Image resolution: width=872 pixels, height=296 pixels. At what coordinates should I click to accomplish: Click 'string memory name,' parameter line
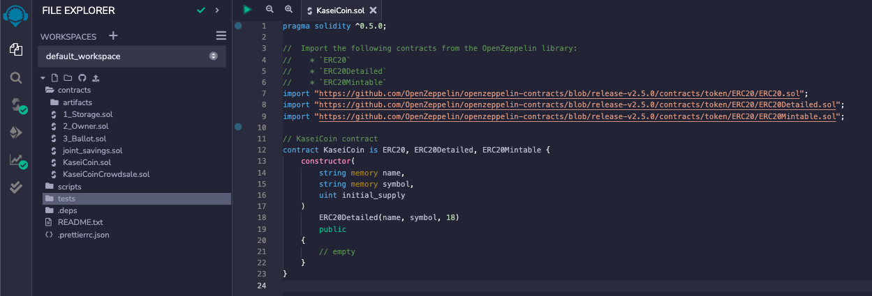click(362, 173)
